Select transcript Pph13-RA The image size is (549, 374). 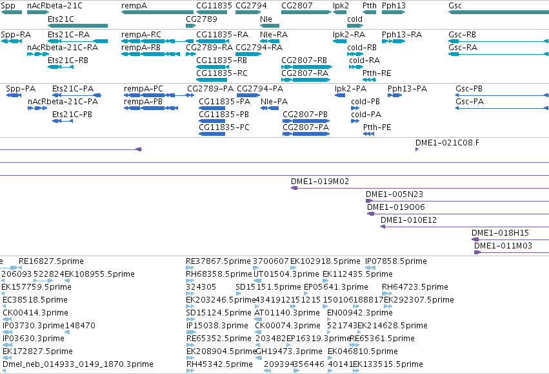click(x=394, y=41)
